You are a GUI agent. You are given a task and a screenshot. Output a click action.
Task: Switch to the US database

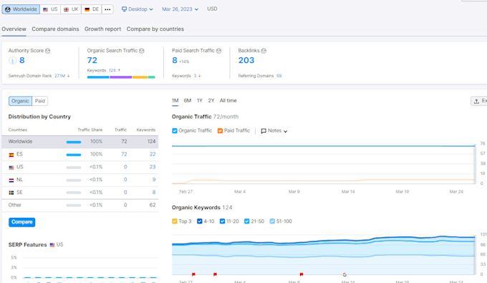pos(50,9)
